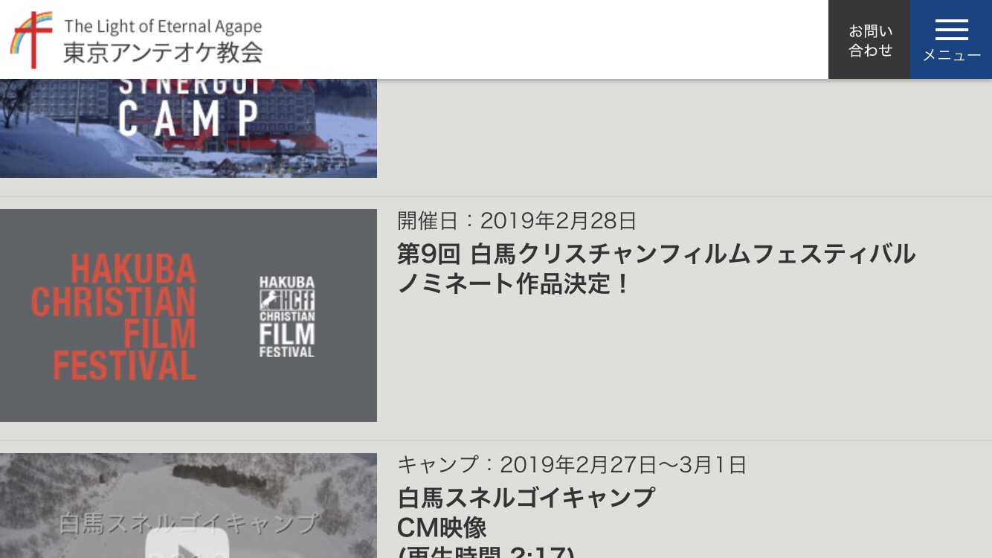Click the 白馬スネルゴイキャンプ overlay on video thumbnail
This screenshot has height=558, width=992.
coord(188,522)
